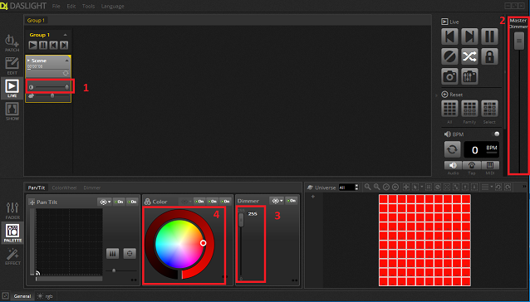530x302 pixels.
Task: Click the Master Dimmer slider handle
Action: pyautogui.click(x=519, y=41)
